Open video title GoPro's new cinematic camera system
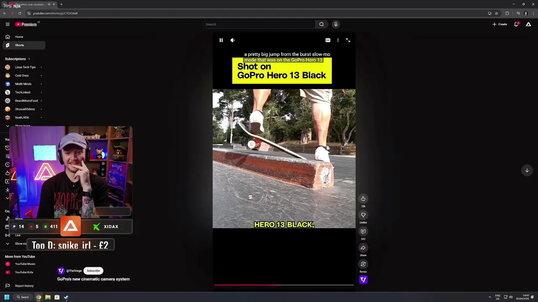538x302 pixels. click(x=93, y=279)
